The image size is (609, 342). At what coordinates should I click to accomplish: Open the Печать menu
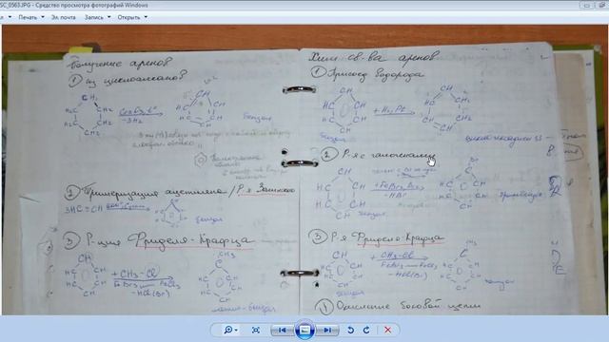[x=31, y=17]
